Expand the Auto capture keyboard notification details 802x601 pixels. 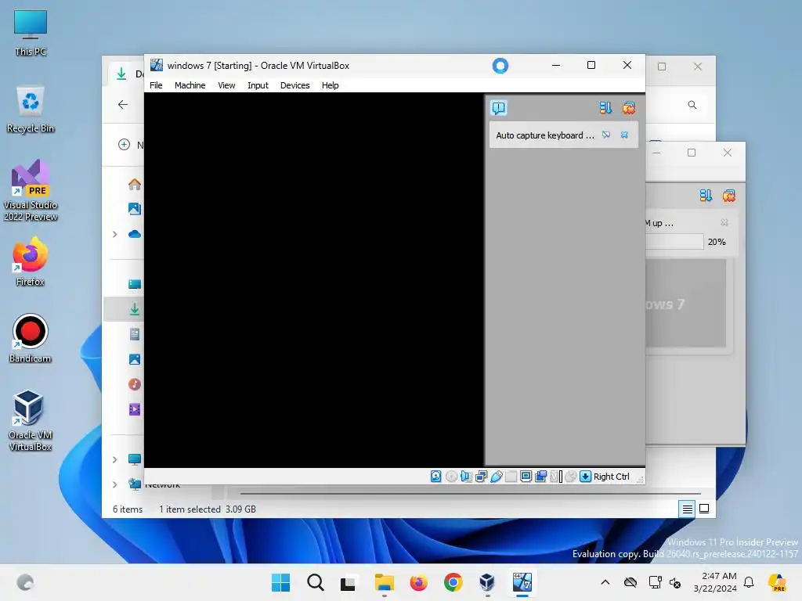point(606,135)
